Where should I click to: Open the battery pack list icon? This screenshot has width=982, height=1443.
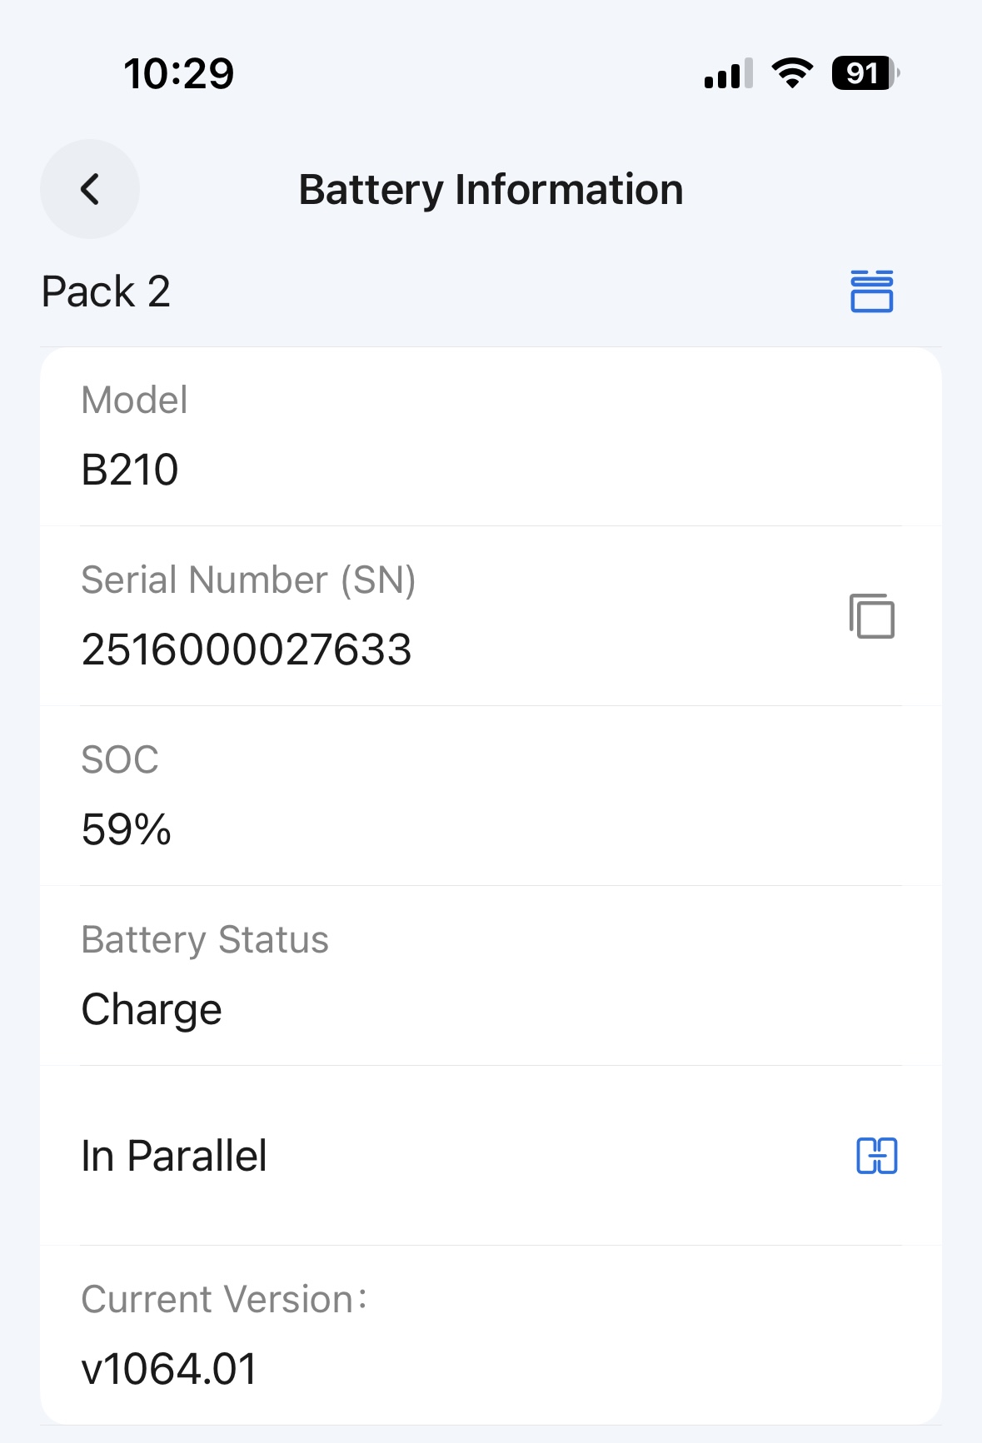point(871,291)
